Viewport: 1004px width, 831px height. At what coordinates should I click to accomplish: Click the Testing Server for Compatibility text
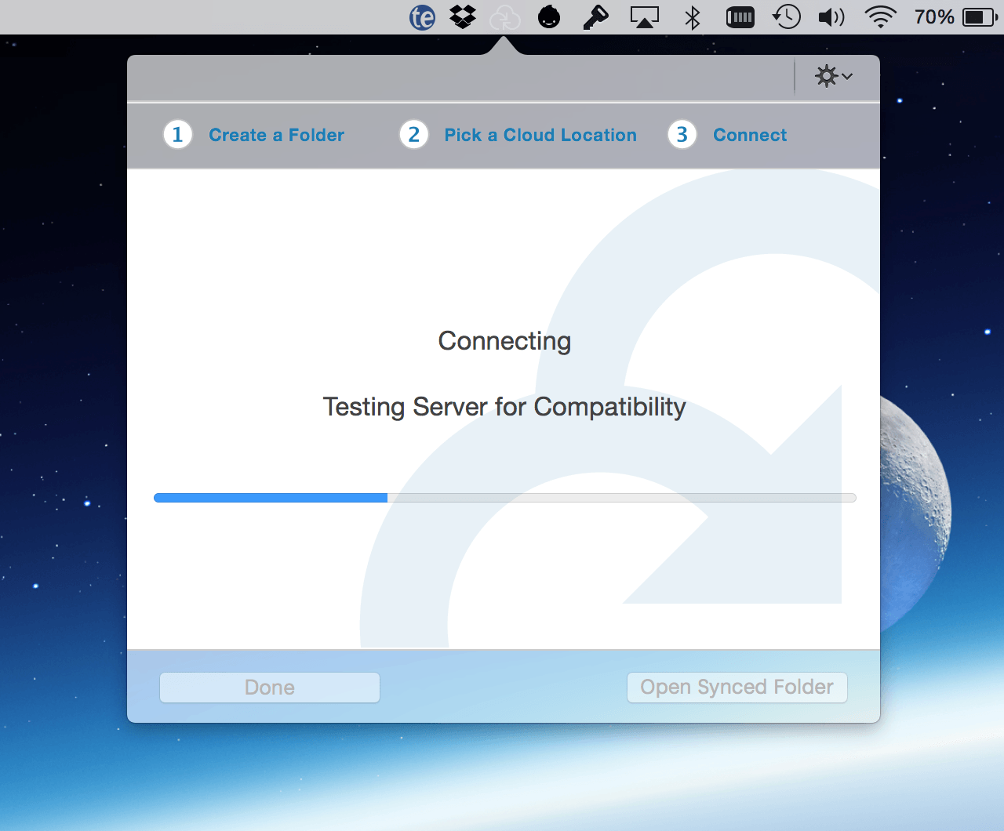[x=504, y=407]
